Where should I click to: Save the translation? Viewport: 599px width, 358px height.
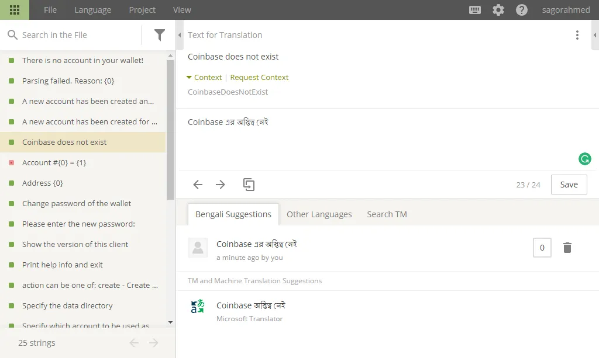569,185
